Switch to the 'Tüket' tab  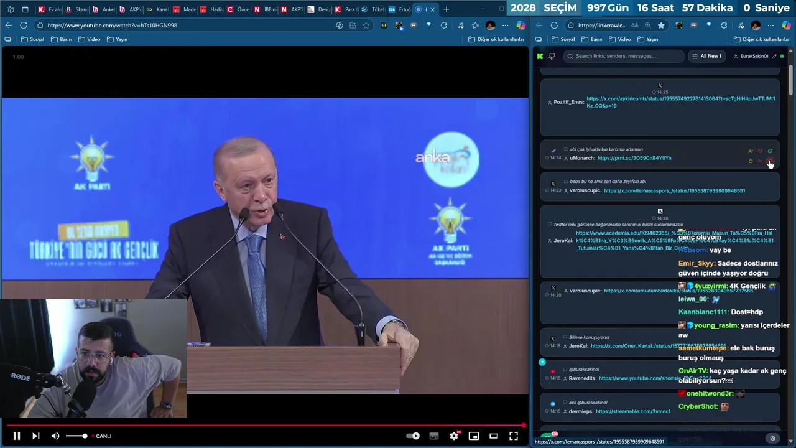click(x=373, y=9)
